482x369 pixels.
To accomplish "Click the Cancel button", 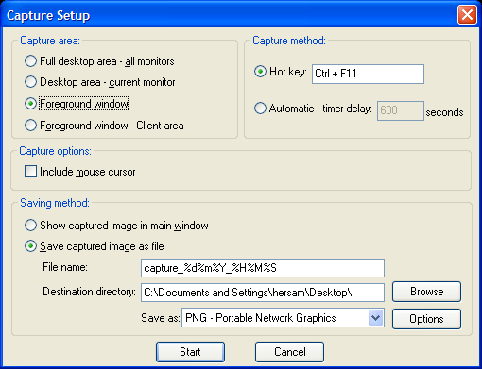I will tap(289, 352).
